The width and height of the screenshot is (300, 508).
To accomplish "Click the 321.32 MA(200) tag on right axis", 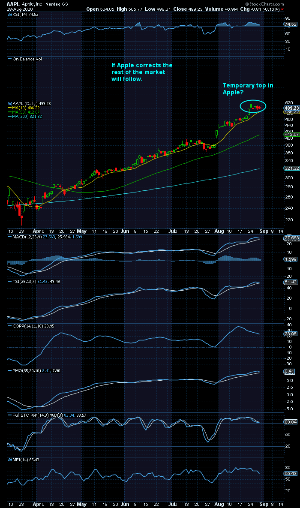I will (x=291, y=168).
